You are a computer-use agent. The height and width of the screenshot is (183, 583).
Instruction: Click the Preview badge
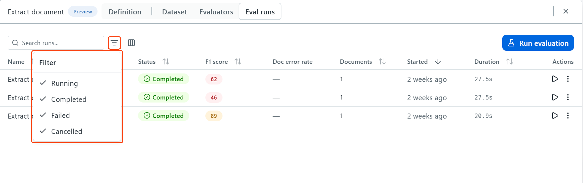[x=83, y=11]
